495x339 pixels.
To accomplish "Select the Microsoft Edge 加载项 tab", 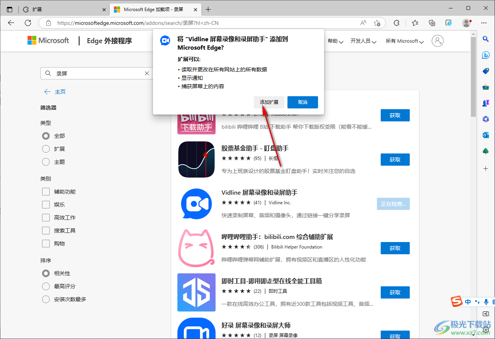I will click(x=155, y=9).
